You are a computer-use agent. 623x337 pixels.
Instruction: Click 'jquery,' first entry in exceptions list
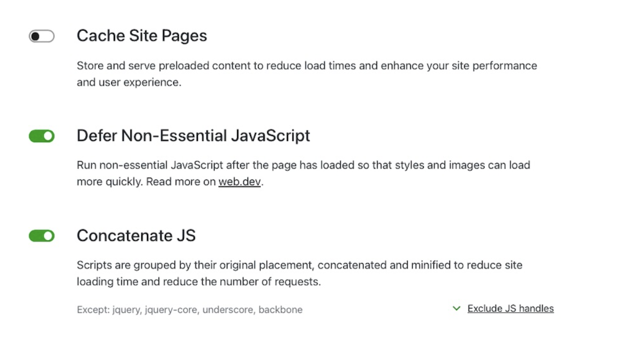pyautogui.click(x=126, y=310)
